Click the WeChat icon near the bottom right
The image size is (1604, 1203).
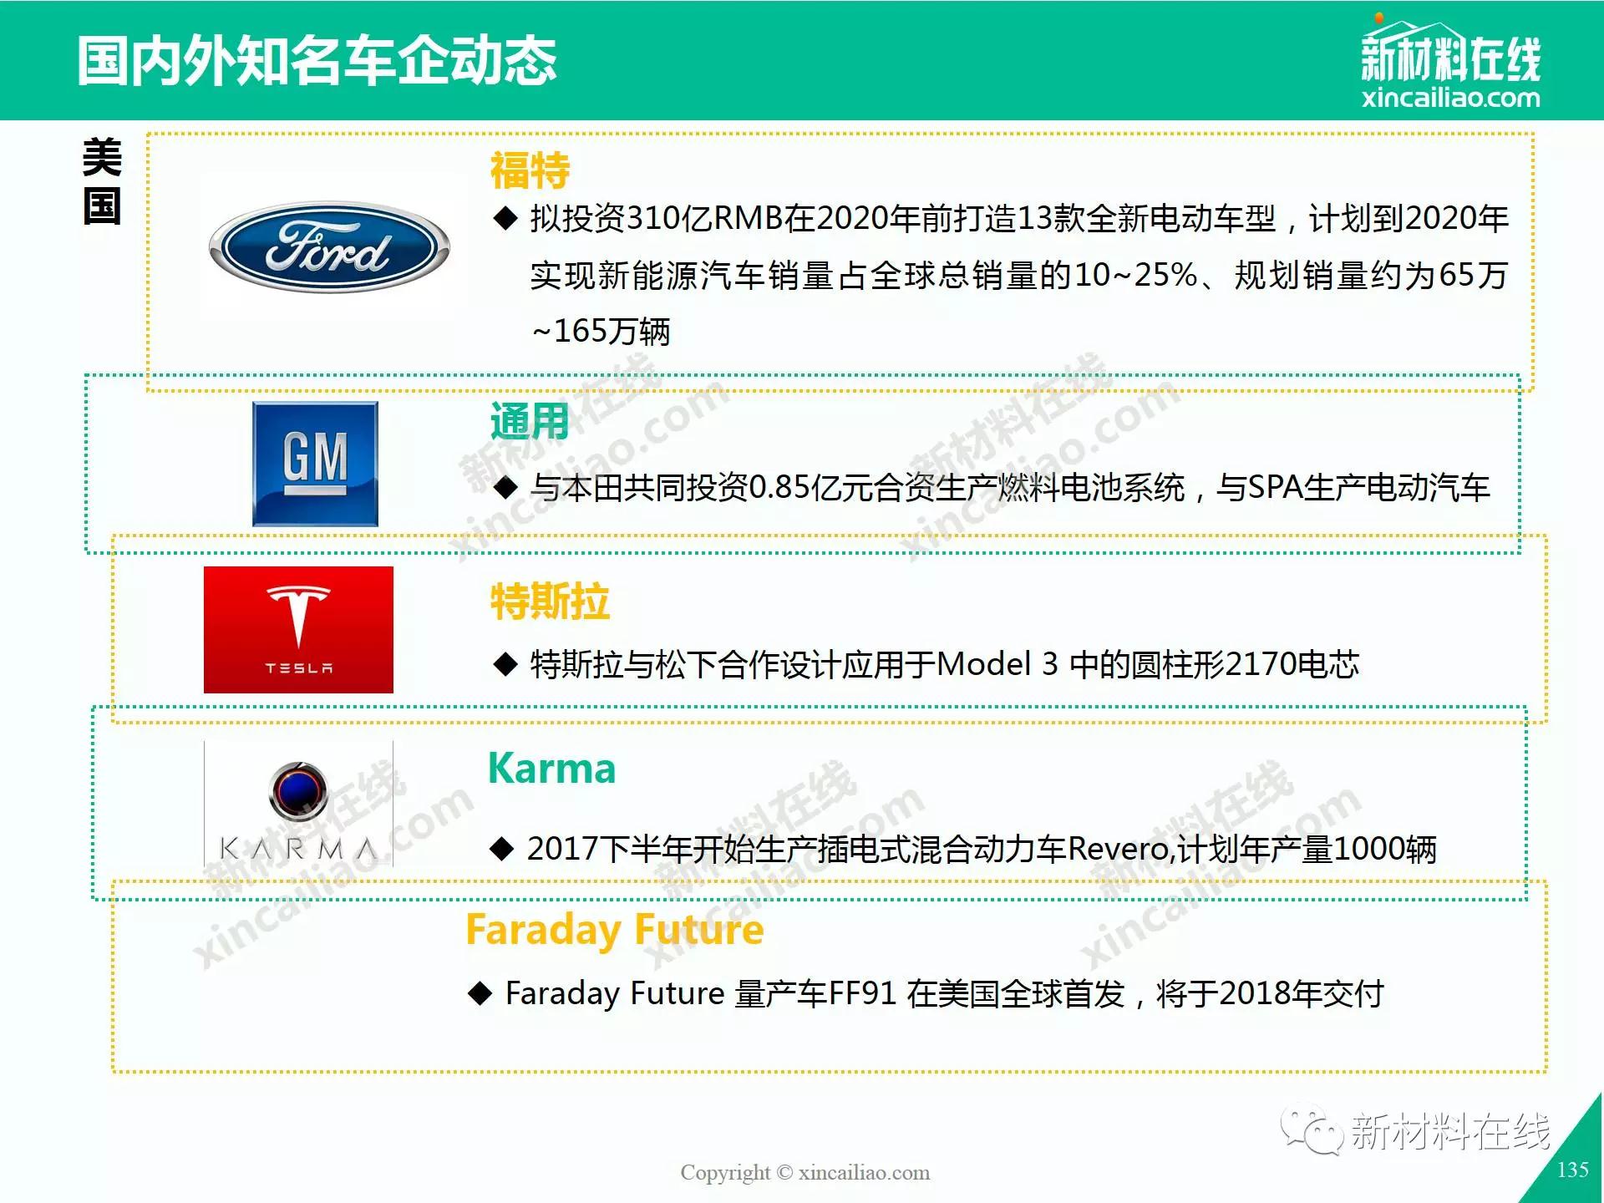coord(1312,1131)
